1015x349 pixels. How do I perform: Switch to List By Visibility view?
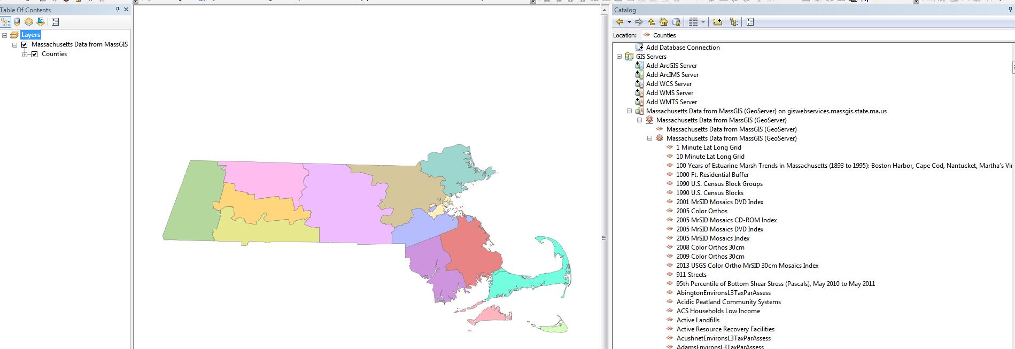tap(29, 22)
